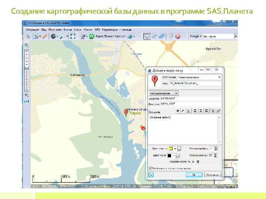Image resolution: width=266 pixels, height=199 pixels.
Task: Expand dropdown arrow next to globe icon
Action: [x=58, y=36]
